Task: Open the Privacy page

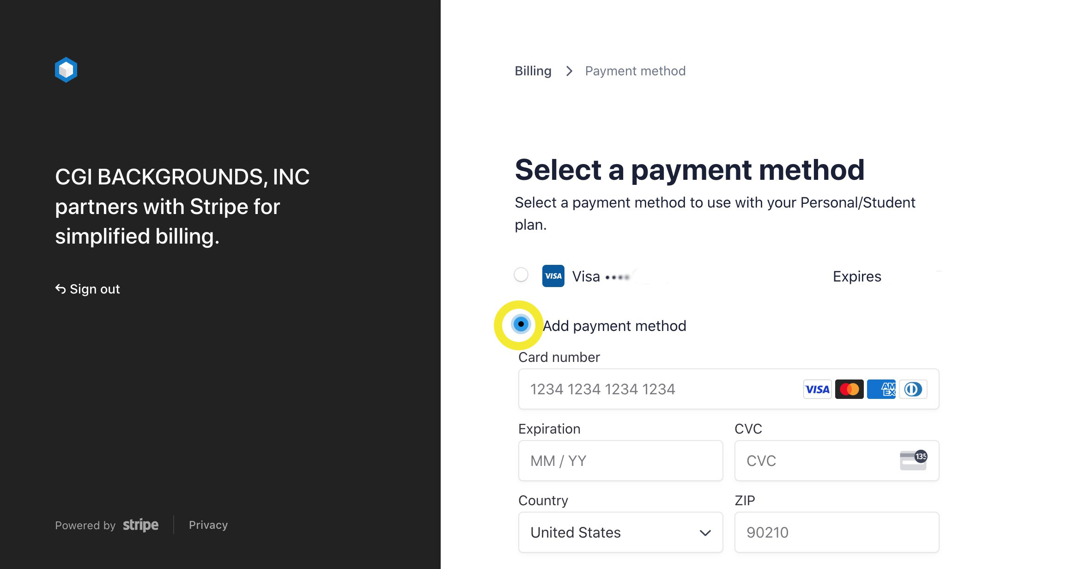Action: tap(208, 525)
